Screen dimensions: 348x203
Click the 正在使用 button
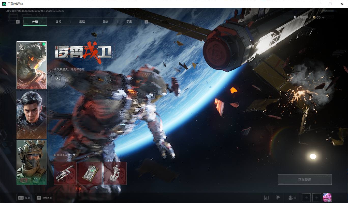pos(304,180)
